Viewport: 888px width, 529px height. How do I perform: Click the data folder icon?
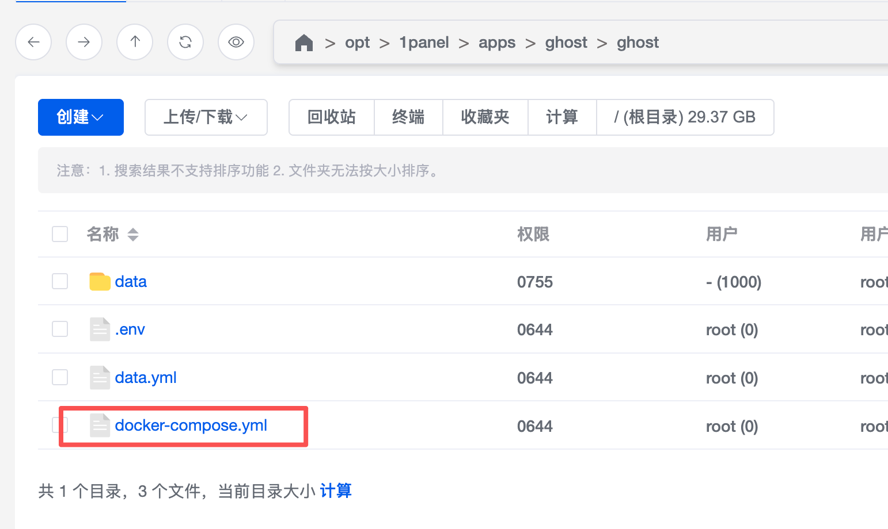click(100, 282)
